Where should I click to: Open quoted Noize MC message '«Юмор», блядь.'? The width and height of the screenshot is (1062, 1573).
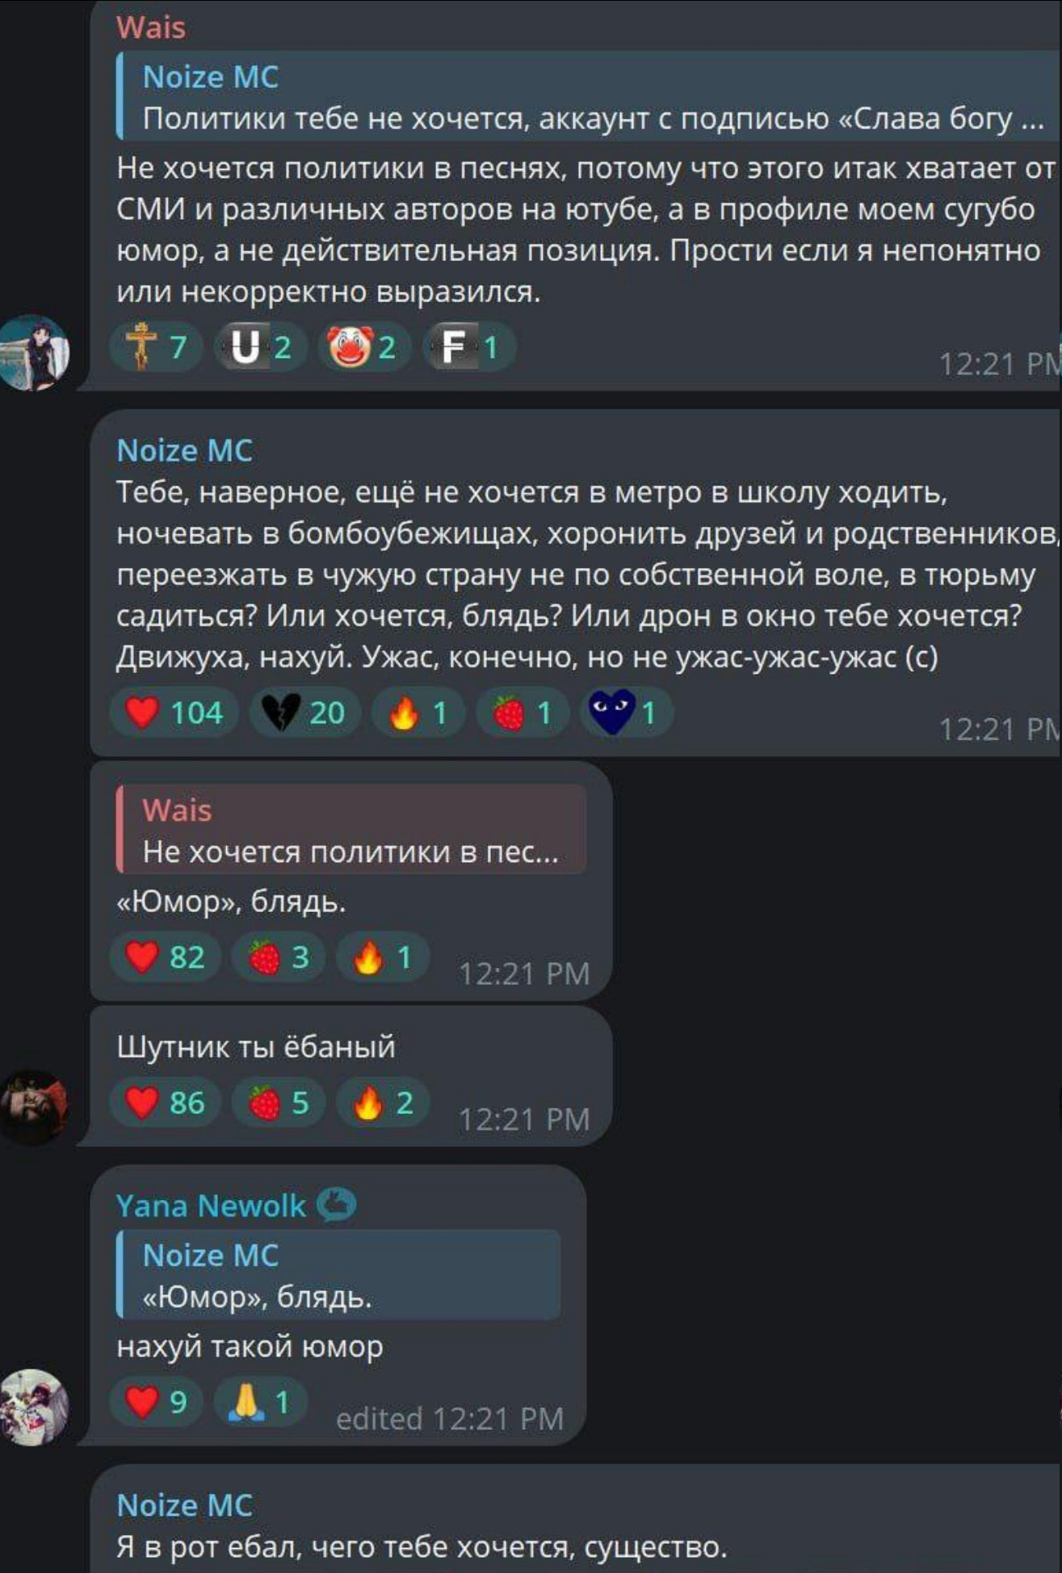338,1275
